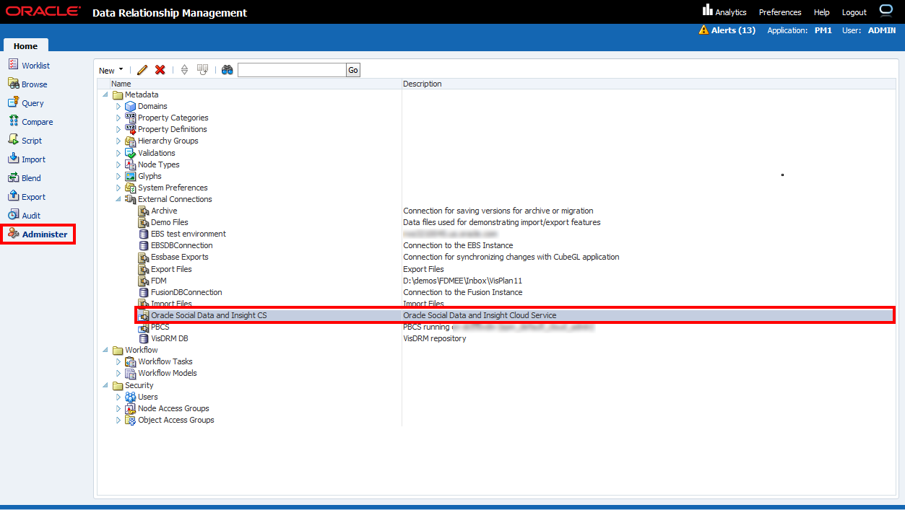The image size is (905, 510).
Task: Expand the Property Categories node
Action: (118, 118)
